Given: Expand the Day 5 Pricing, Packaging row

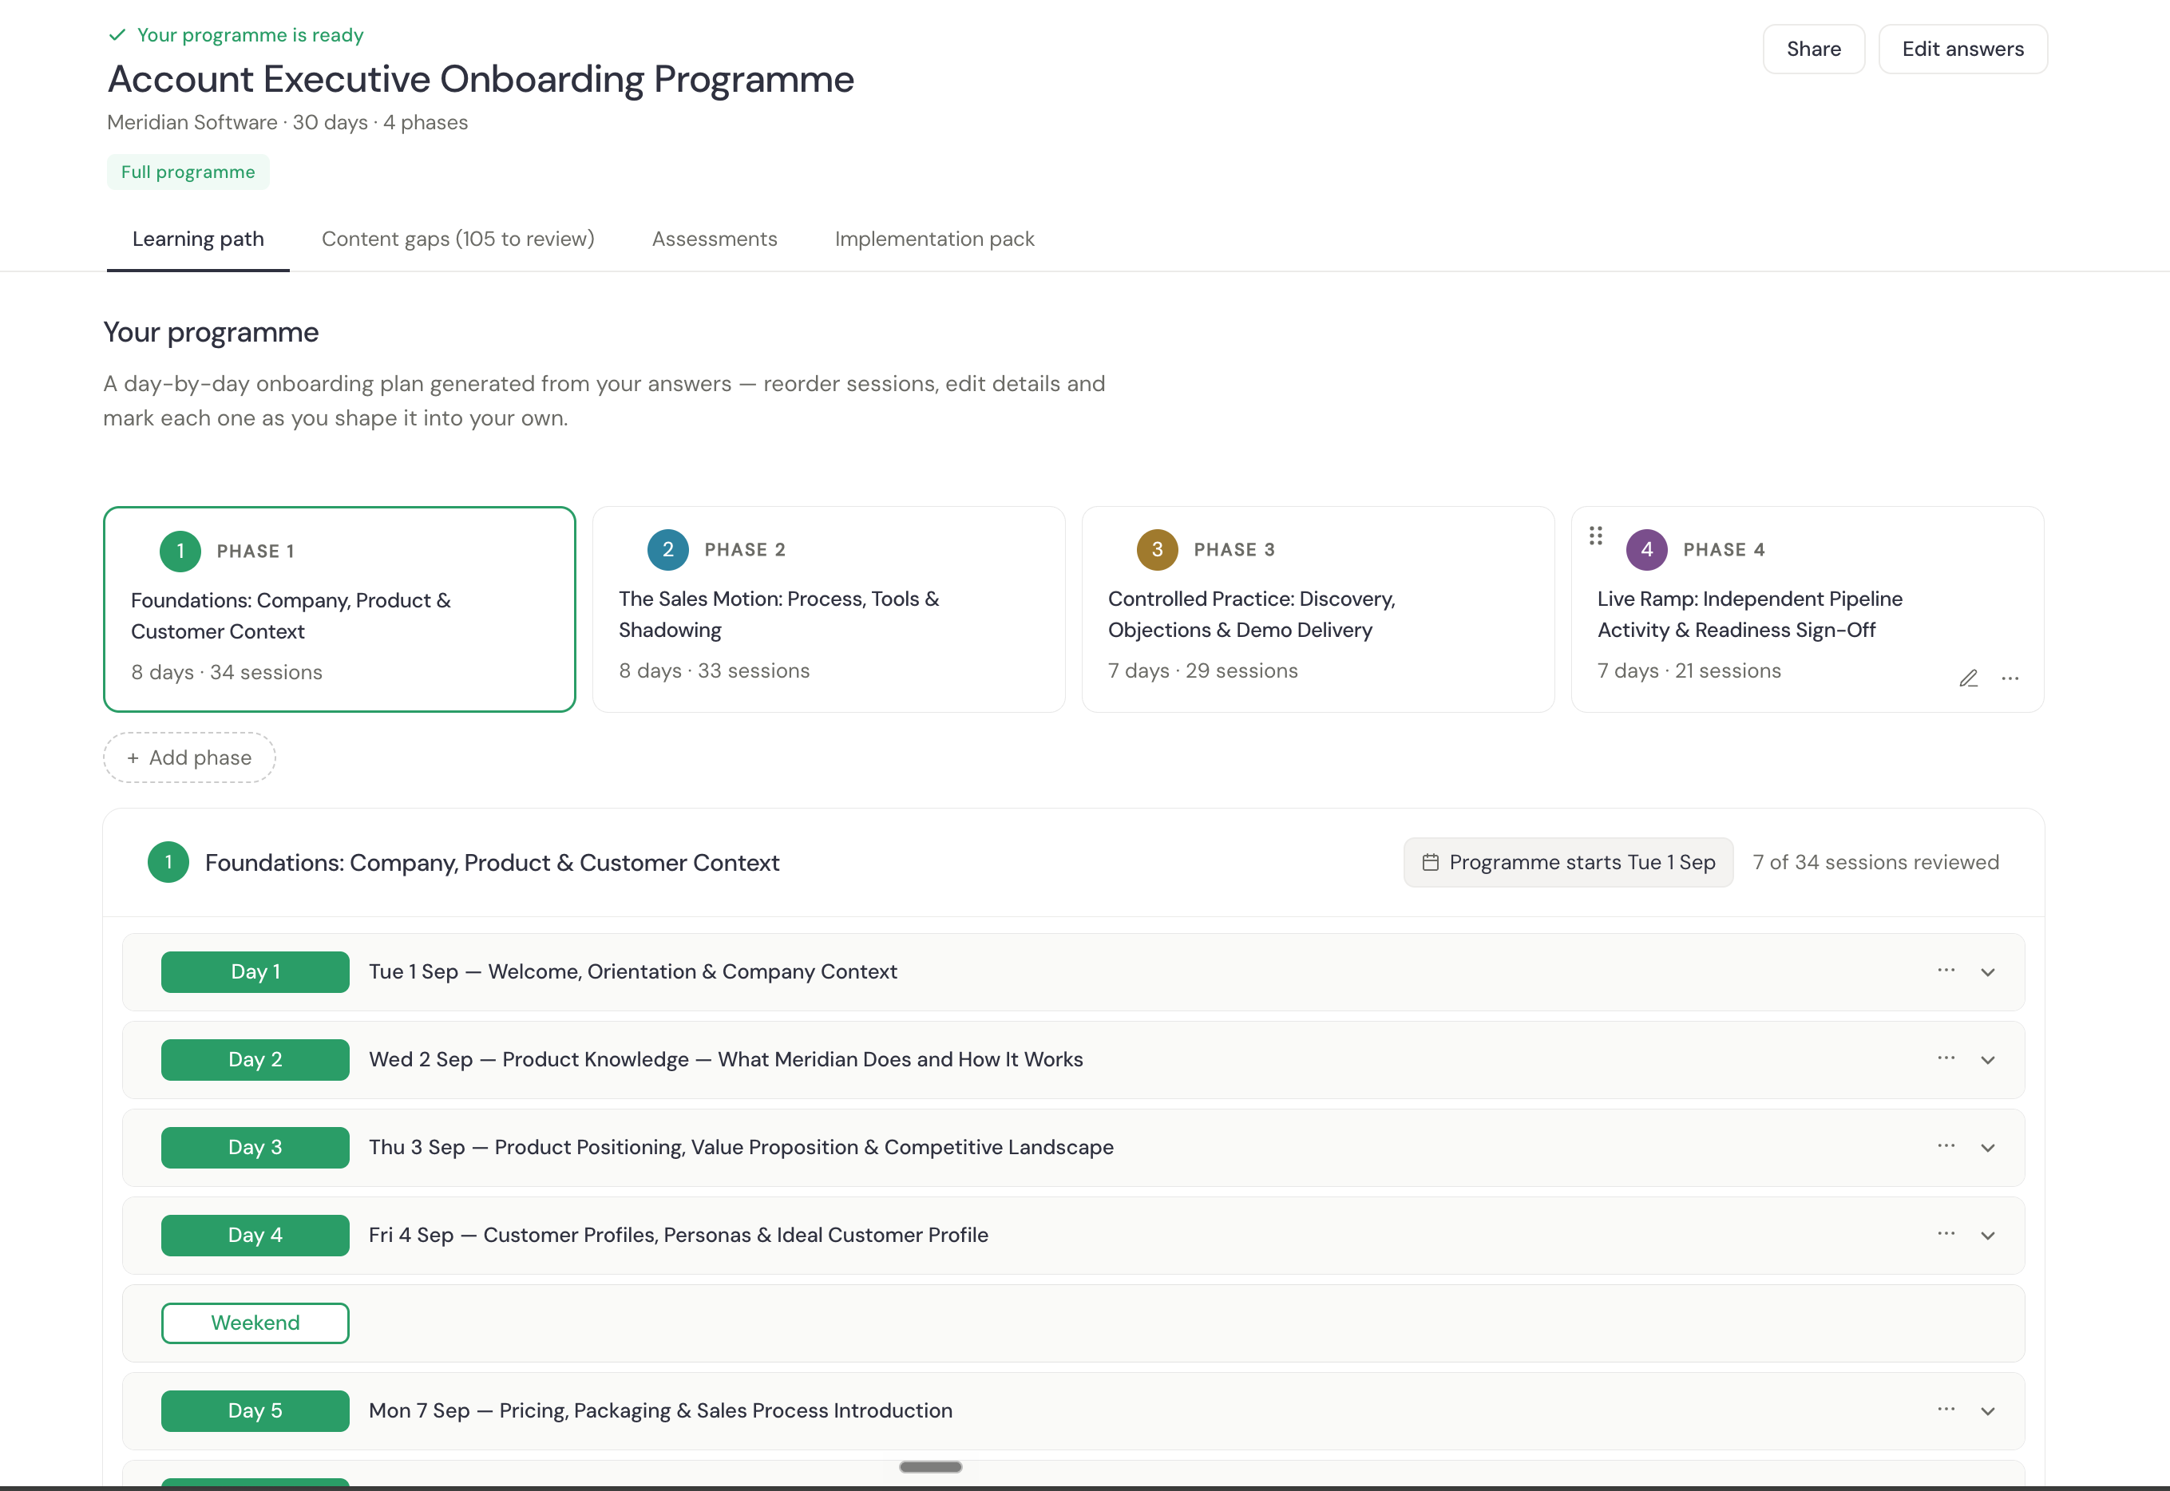Looking at the screenshot, I should click(x=1988, y=1412).
